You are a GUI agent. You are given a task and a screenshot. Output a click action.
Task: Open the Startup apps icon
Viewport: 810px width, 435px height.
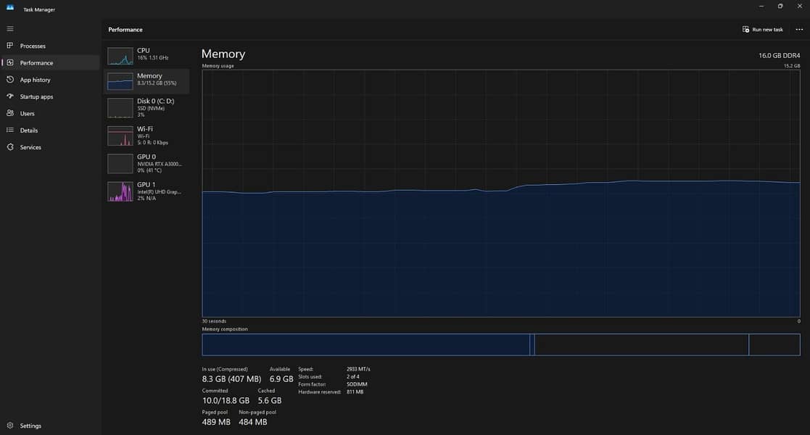10,96
